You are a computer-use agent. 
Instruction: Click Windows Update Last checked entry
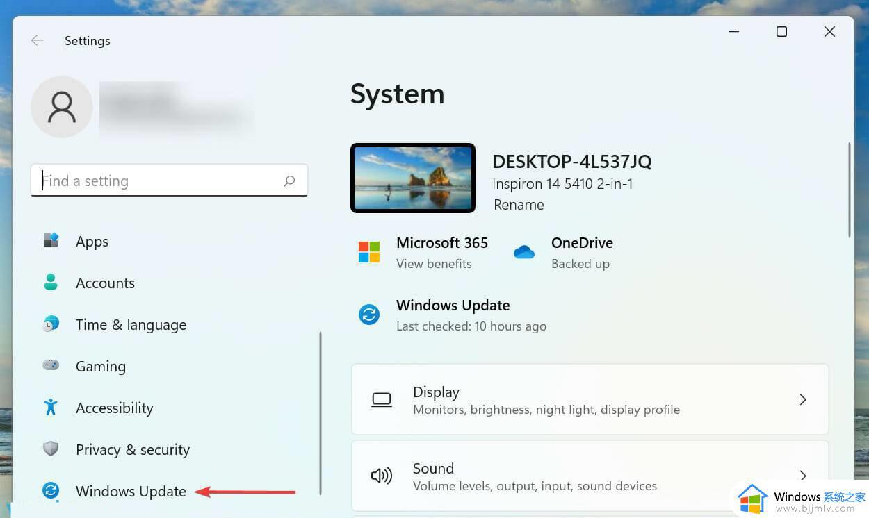coord(471,326)
